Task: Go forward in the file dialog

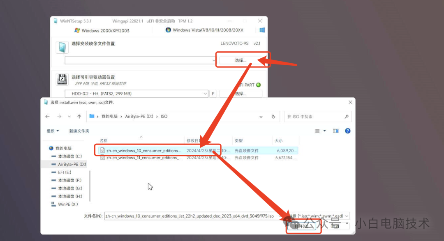Action: tap(59, 117)
